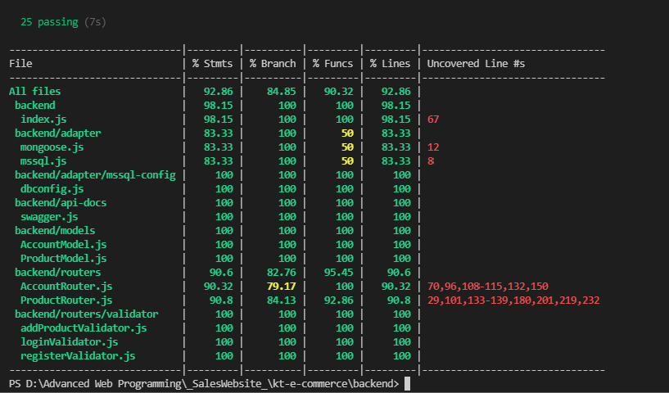Click the addProductValidator.js entry
This screenshot has width=669, height=393.
click(84, 328)
